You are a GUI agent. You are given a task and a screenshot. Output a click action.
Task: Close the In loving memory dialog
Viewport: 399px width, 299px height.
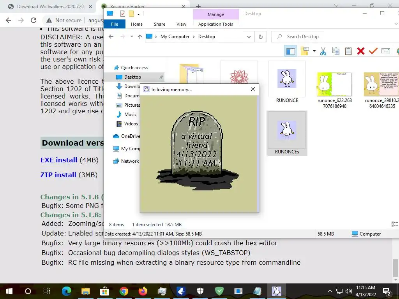coord(252,89)
